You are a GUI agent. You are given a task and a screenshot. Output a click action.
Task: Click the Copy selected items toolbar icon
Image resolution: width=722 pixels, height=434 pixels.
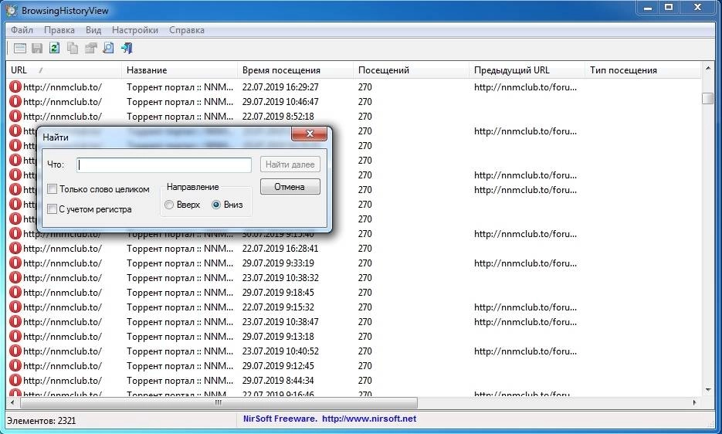tap(73, 48)
